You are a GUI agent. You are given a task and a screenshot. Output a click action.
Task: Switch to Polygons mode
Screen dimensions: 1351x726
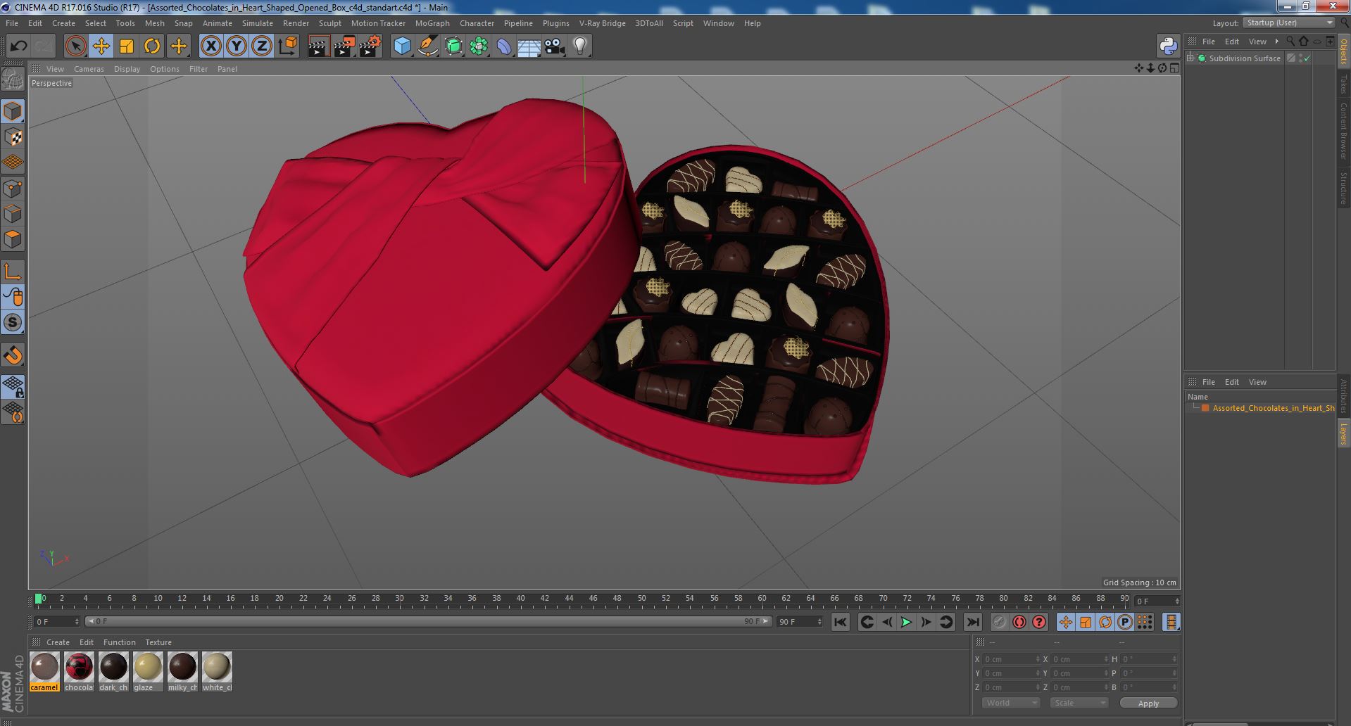coord(13,239)
